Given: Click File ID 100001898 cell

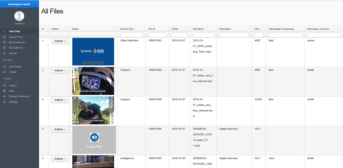Looking at the screenshot, I should pos(155,129).
